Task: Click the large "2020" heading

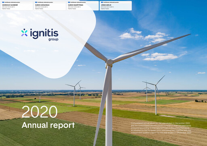Action: click(40, 112)
